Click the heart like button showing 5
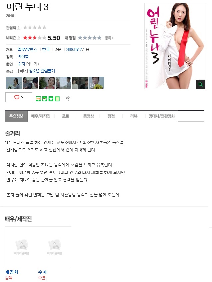Viewport: 212px width, 282px height. click(x=19, y=97)
